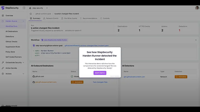Open github-actions-goat breadcrumb
The width and height of the screenshot is (200, 112).
point(43,14)
